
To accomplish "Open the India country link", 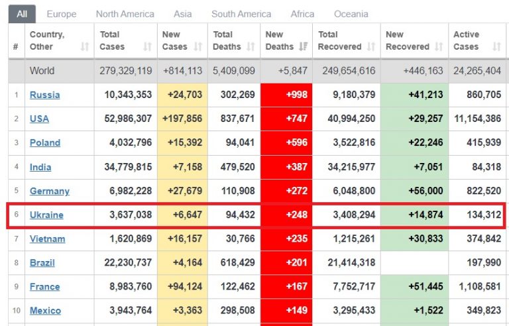I will pyautogui.click(x=40, y=167).
